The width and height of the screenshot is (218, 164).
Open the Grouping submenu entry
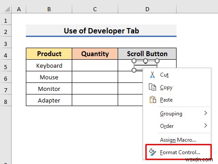click(x=177, y=114)
